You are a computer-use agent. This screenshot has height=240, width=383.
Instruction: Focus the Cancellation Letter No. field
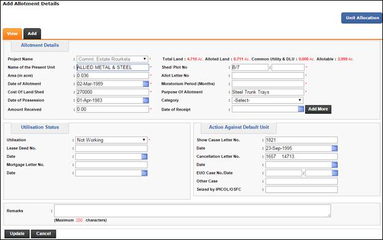coord(302,156)
